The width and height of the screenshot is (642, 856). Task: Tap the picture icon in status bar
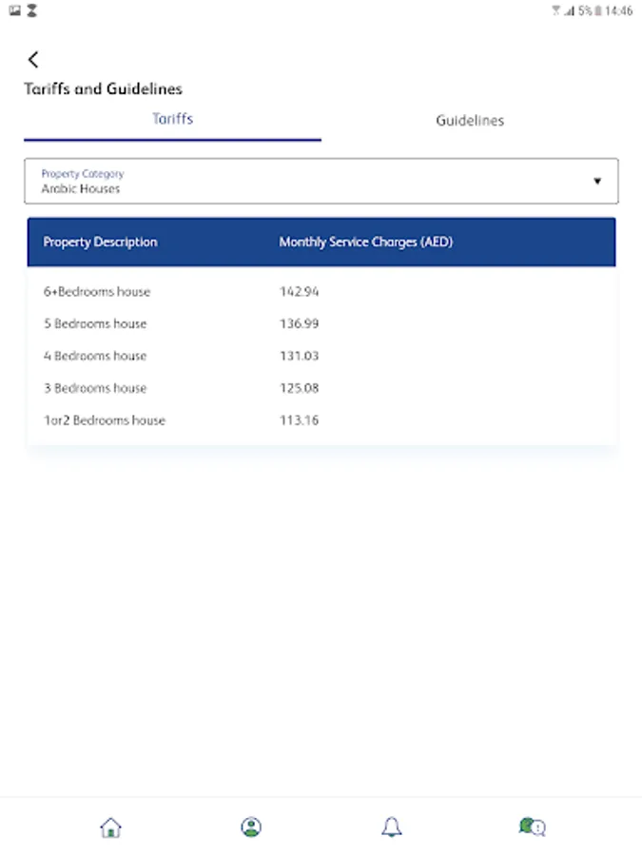pos(15,10)
